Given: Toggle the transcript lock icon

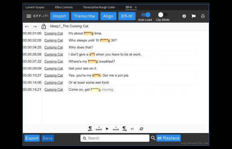Looking at the screenshot, I should (x=44, y=26).
